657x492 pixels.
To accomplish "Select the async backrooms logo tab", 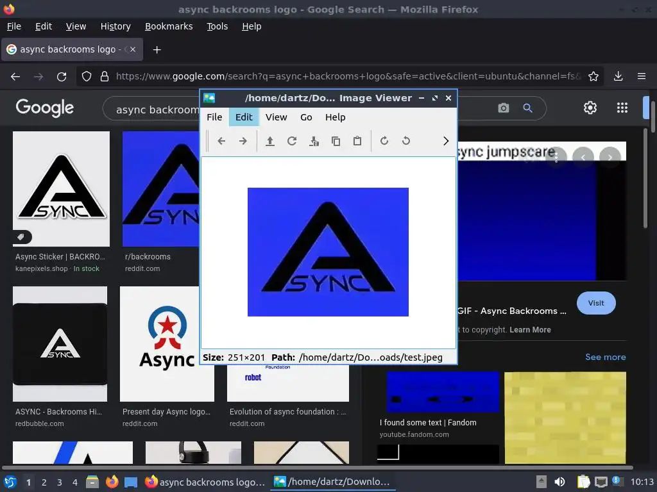I will coord(72,49).
